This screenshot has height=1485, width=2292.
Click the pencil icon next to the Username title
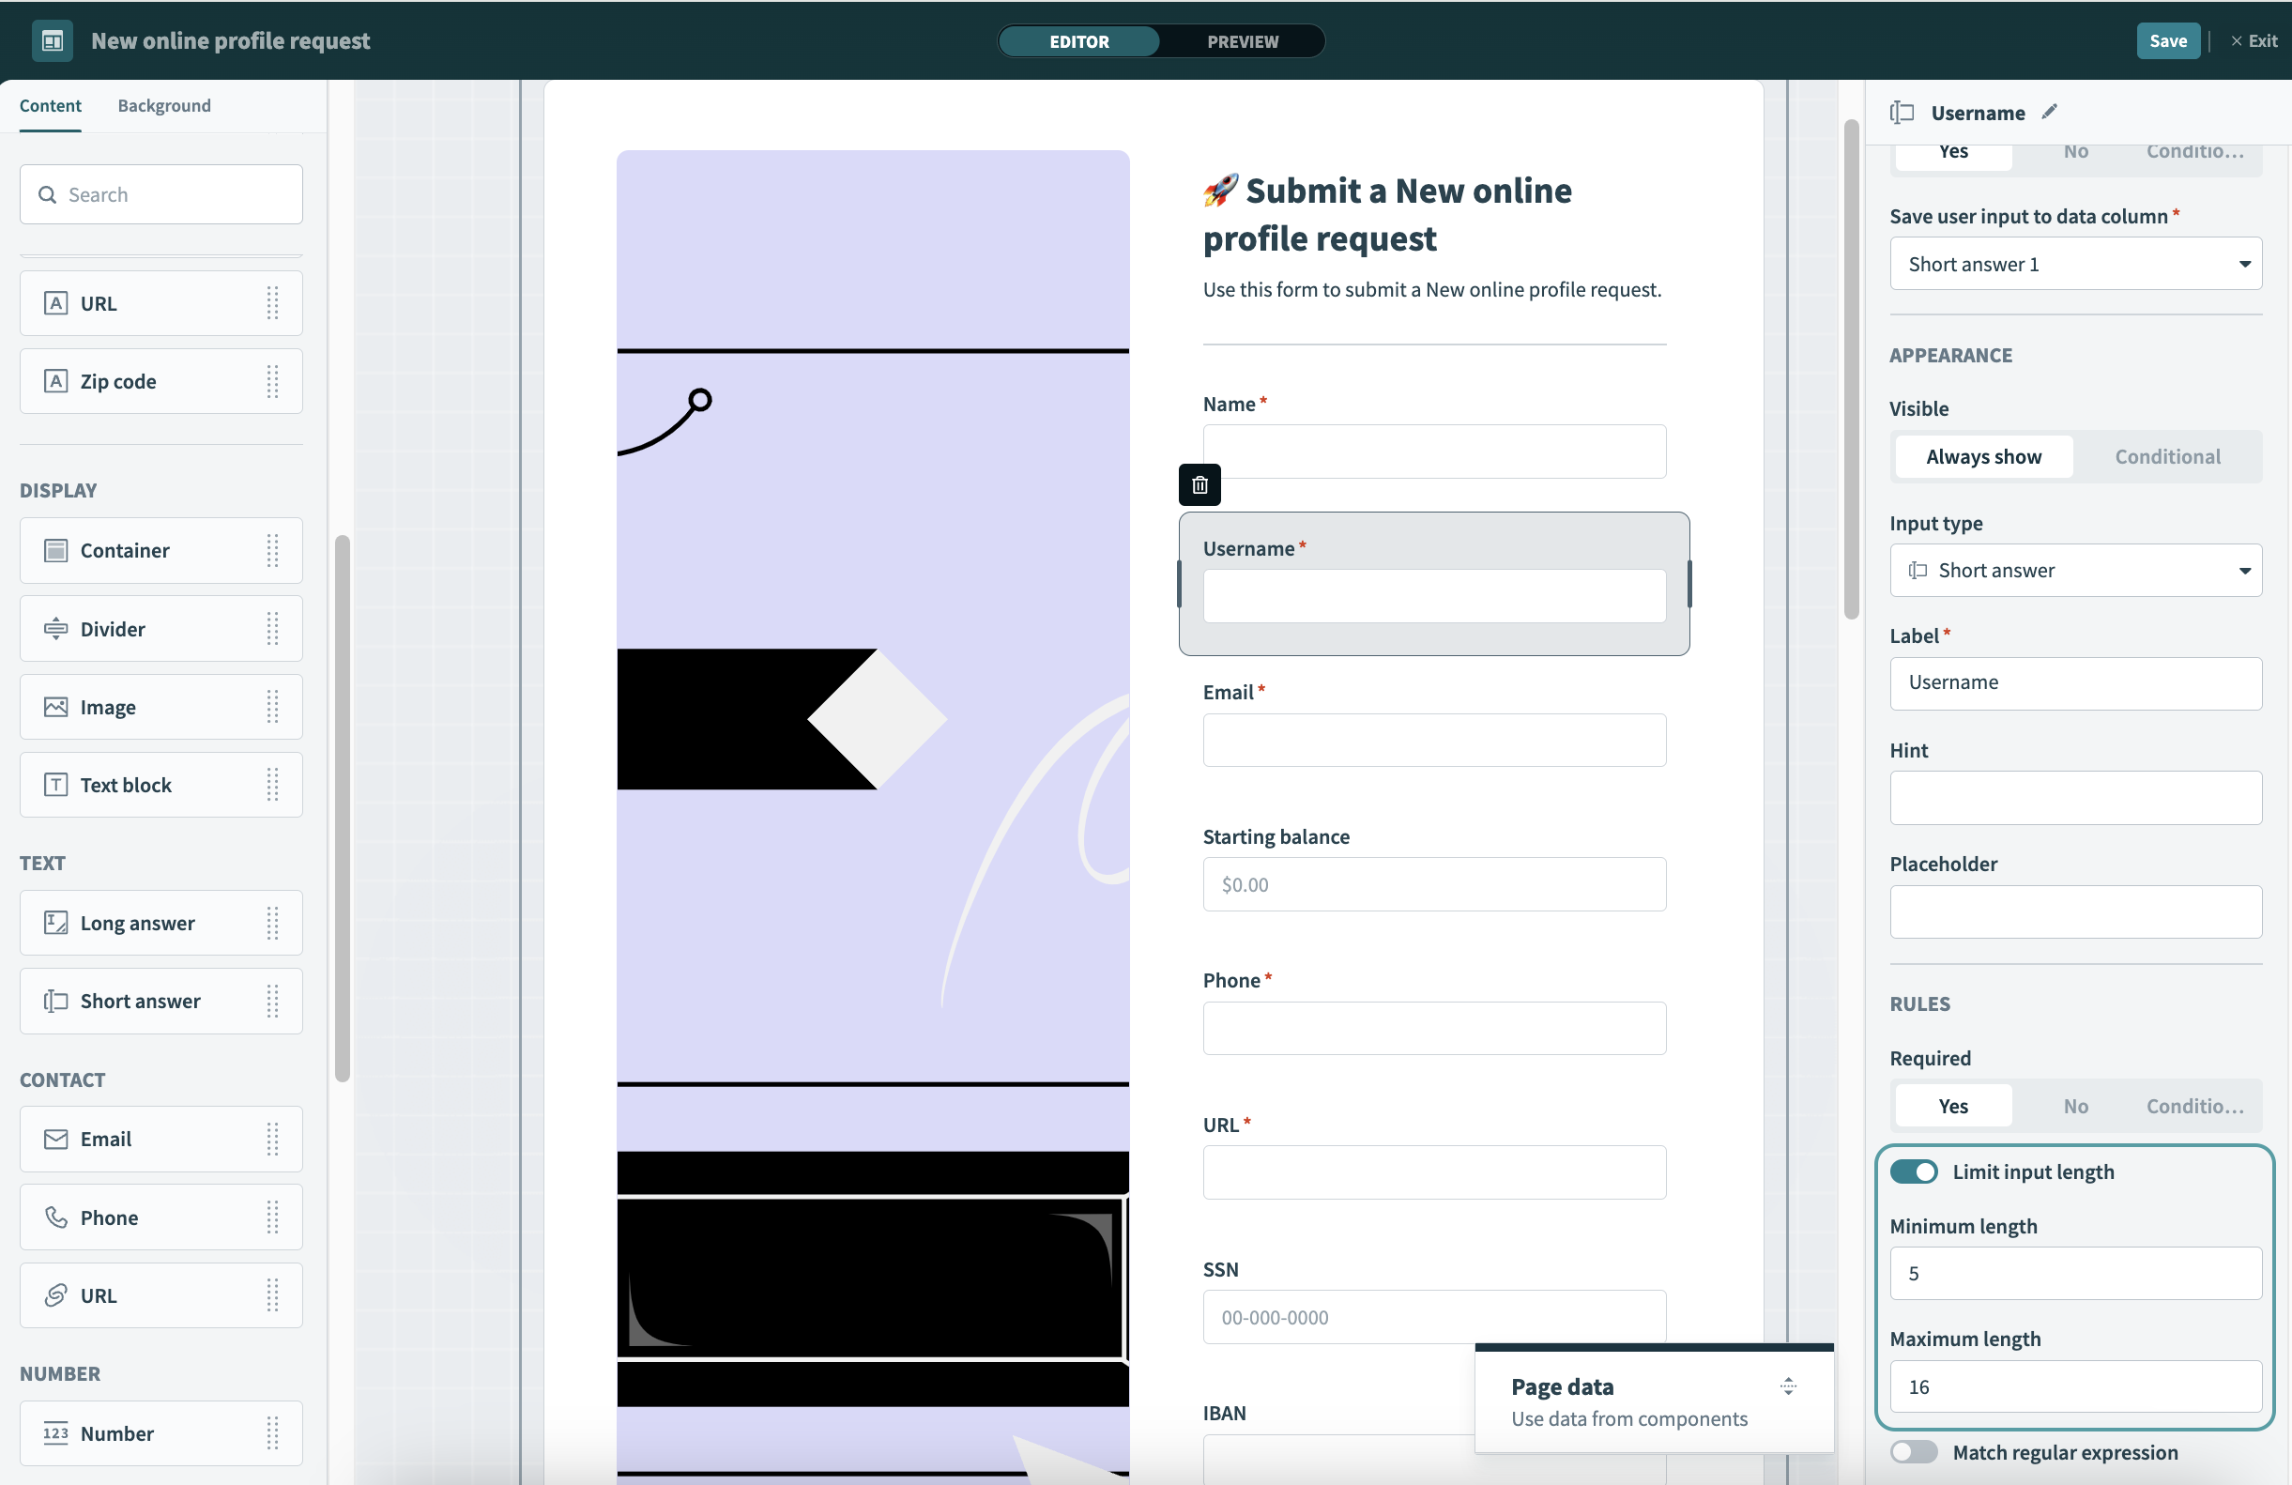tap(2049, 112)
